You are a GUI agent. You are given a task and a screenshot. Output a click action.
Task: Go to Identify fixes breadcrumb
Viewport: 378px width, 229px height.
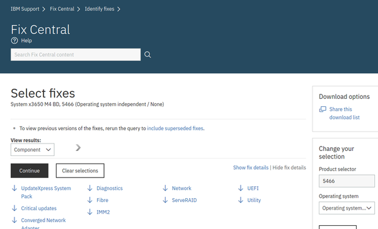tap(100, 9)
